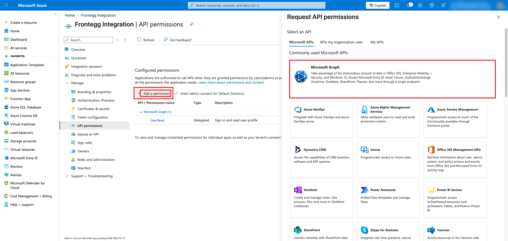The image size is (508, 241).
Task: Go to Home breadcrumb
Action: click(x=70, y=15)
